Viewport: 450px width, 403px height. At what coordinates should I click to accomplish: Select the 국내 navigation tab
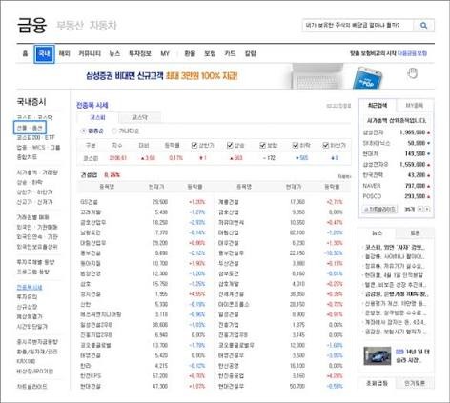44,54
